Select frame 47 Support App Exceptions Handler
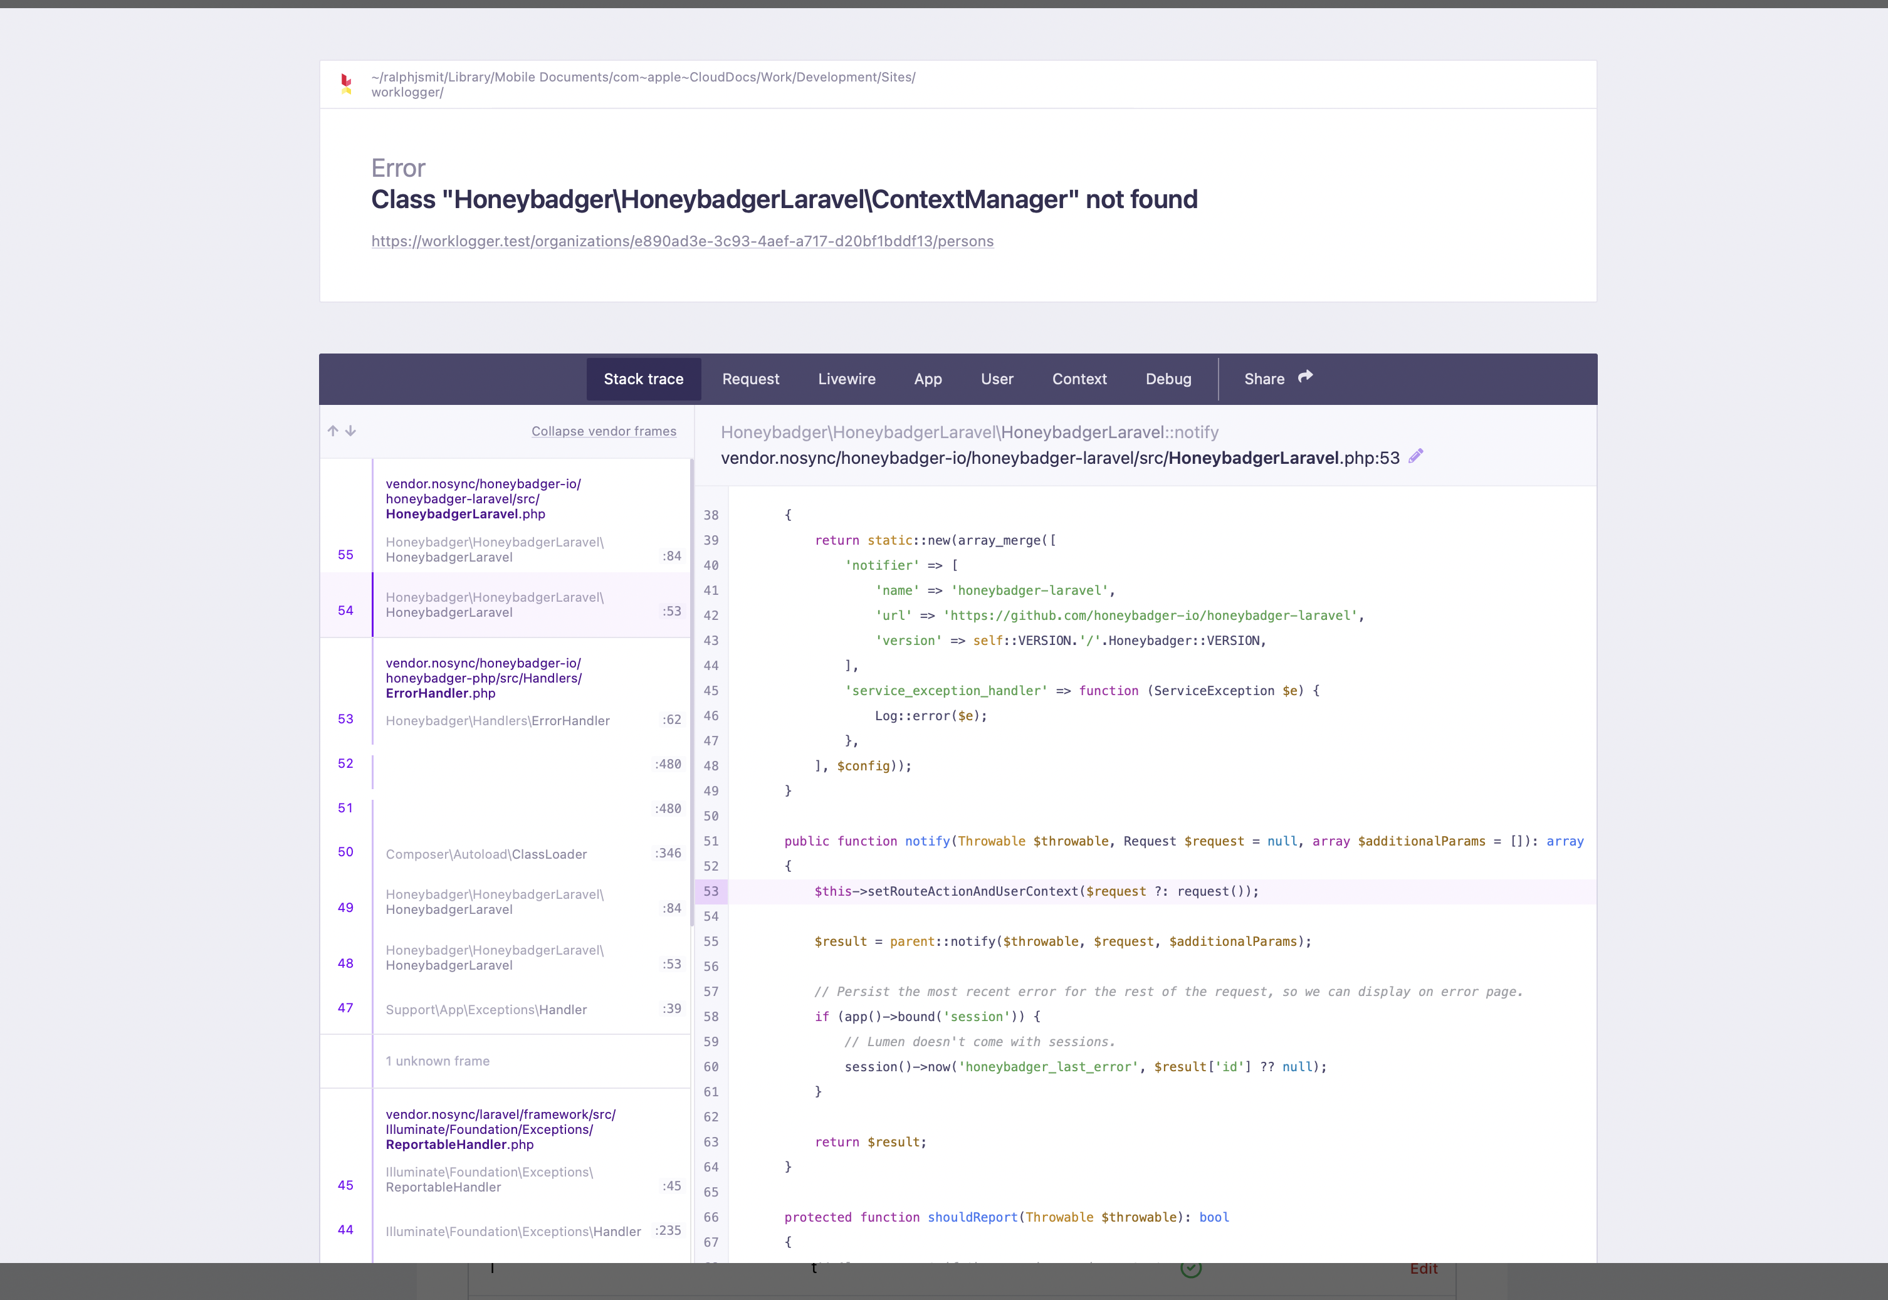The height and width of the screenshot is (1300, 1888). point(486,1009)
